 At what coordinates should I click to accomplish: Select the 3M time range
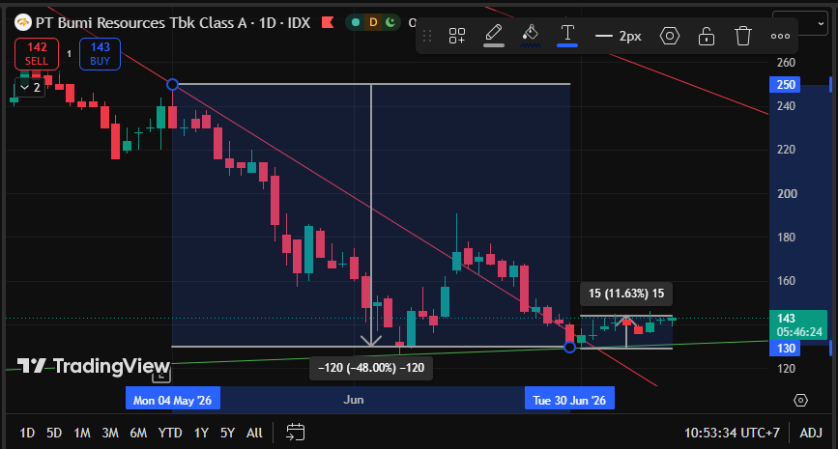[x=110, y=433]
